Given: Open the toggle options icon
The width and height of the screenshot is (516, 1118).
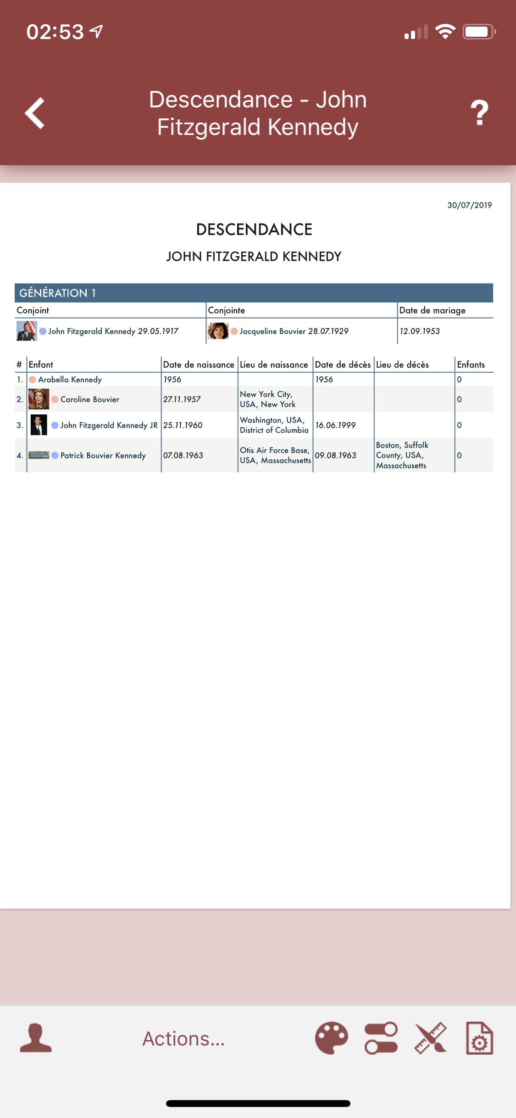Looking at the screenshot, I should [x=381, y=1038].
